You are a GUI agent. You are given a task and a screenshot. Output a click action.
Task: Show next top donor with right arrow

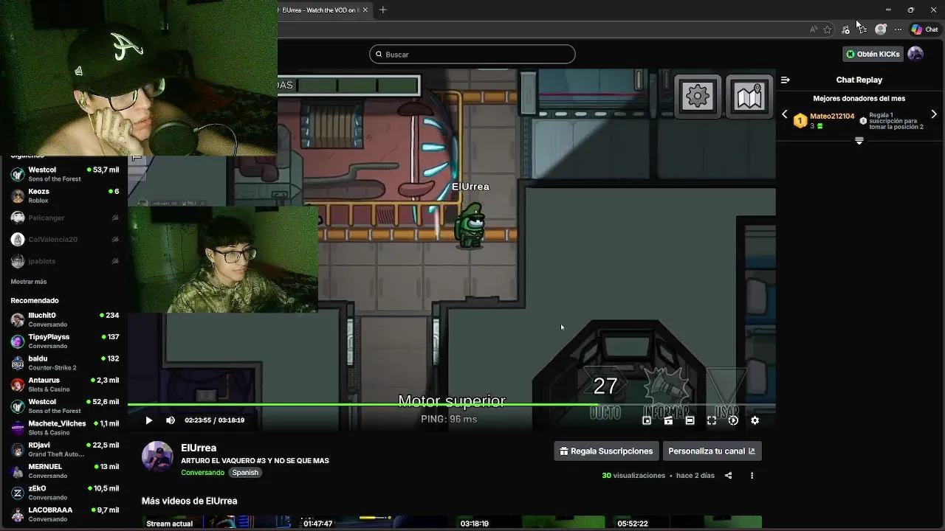(934, 114)
